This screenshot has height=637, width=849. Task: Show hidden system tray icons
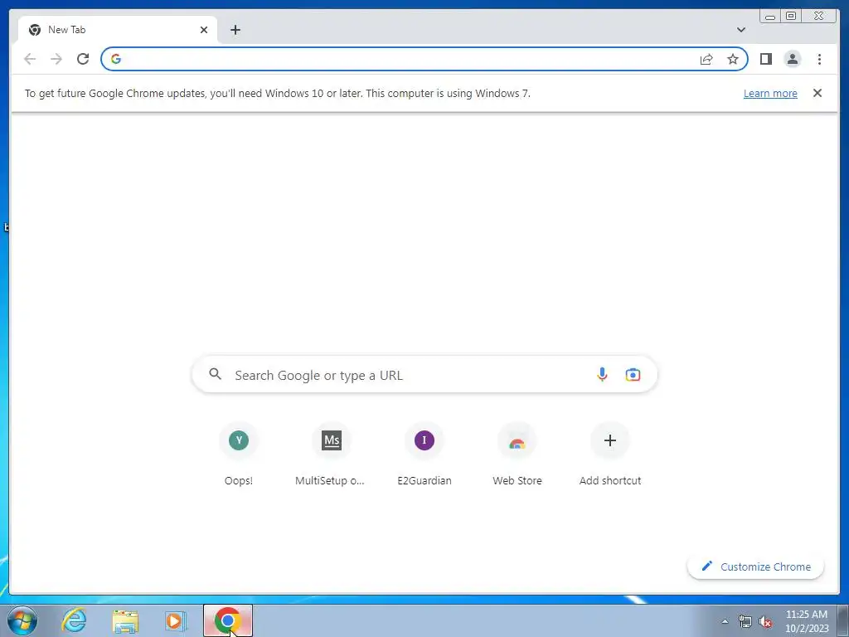point(725,621)
